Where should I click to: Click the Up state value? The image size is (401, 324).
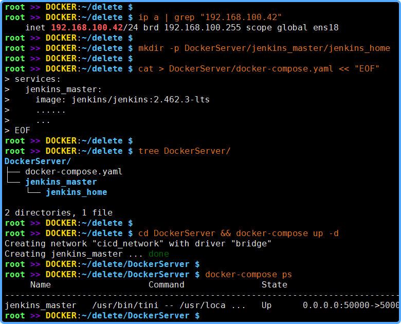(x=266, y=305)
